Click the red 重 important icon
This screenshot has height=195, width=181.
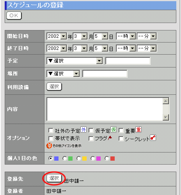(138, 129)
